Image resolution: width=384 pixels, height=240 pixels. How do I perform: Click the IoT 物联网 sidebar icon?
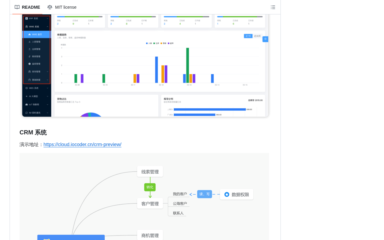point(27,104)
